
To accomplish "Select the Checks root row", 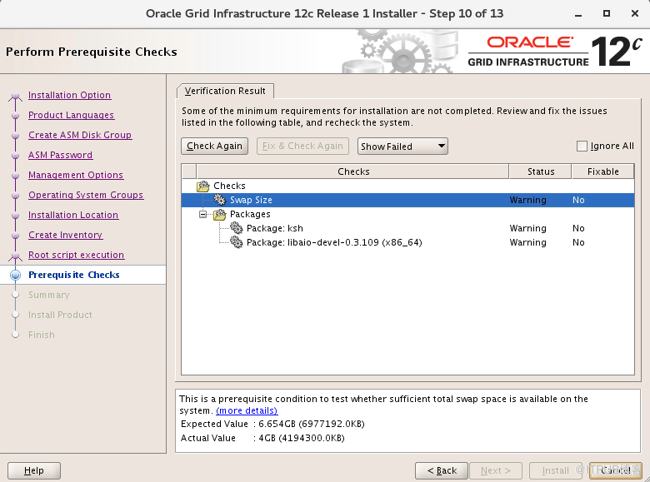I will coord(407,186).
